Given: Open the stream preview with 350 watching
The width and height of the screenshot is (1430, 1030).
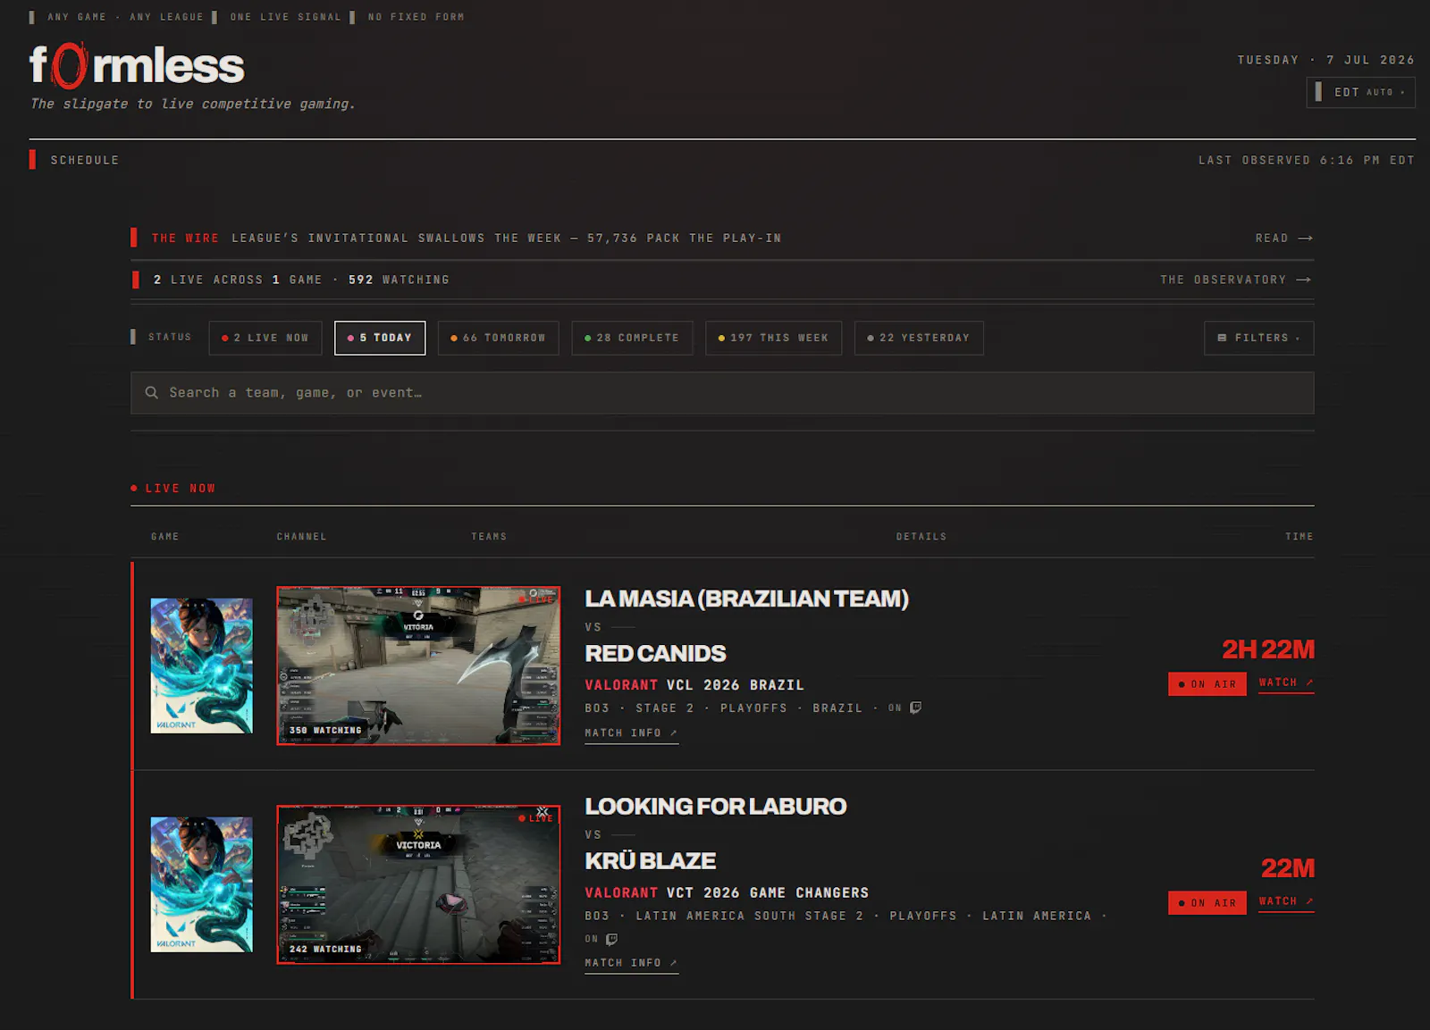Looking at the screenshot, I should (x=418, y=666).
